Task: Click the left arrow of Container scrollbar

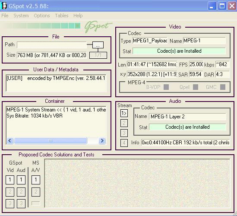Action: tap(10, 141)
